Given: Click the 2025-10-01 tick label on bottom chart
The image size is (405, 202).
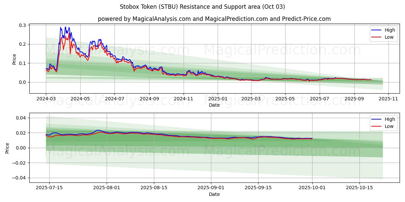Looking at the screenshot, I should click(x=312, y=188).
